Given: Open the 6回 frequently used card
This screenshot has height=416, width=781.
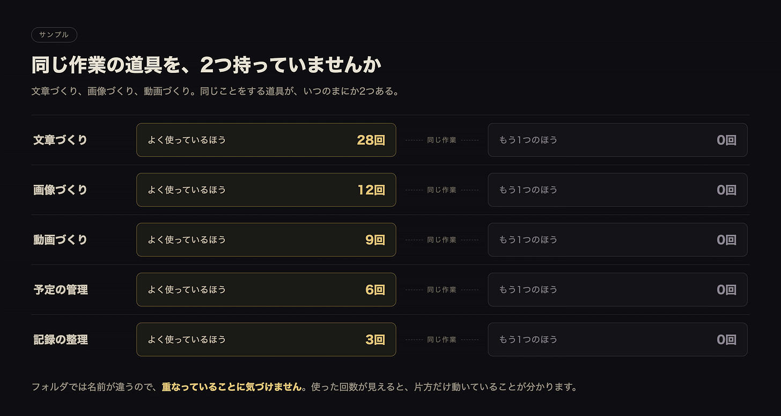Looking at the screenshot, I should coord(266,290).
